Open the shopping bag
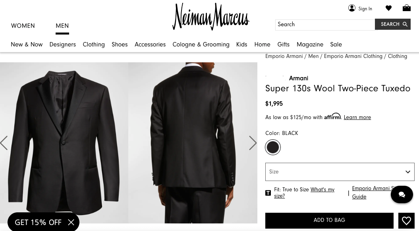This screenshot has width=419, height=231. (407, 8)
